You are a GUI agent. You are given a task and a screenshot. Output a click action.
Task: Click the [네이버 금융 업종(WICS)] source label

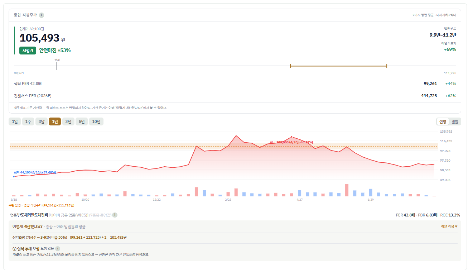pyautogui.click(x=68, y=215)
